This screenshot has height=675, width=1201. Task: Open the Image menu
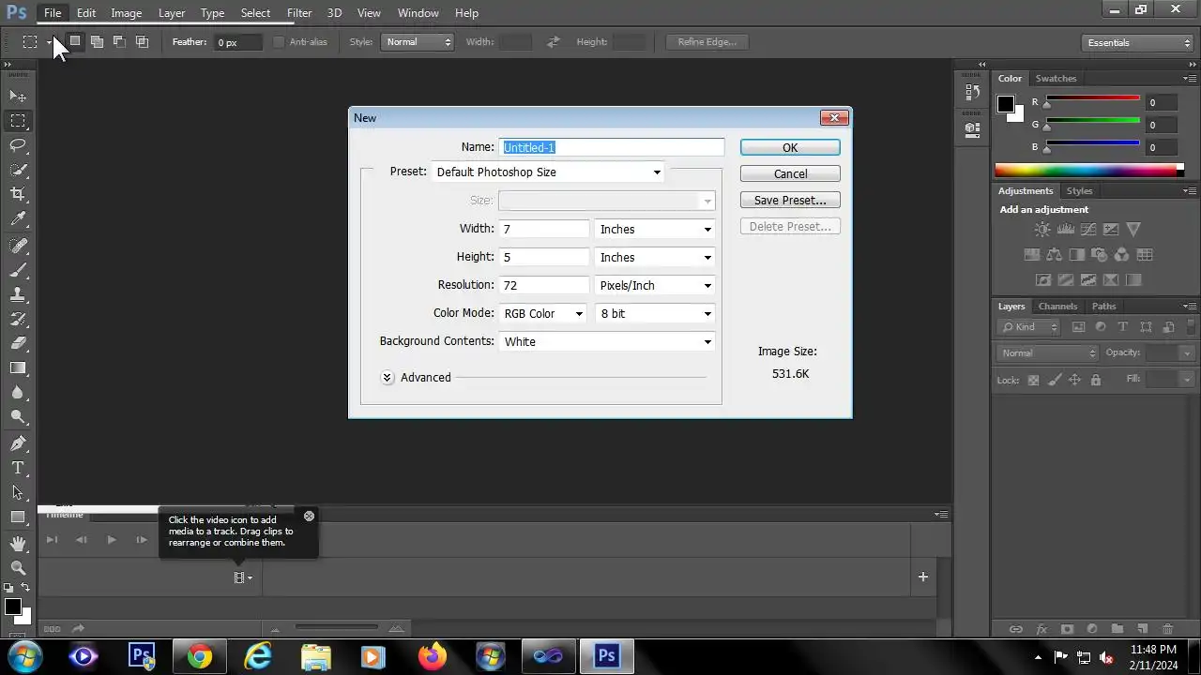[127, 12]
